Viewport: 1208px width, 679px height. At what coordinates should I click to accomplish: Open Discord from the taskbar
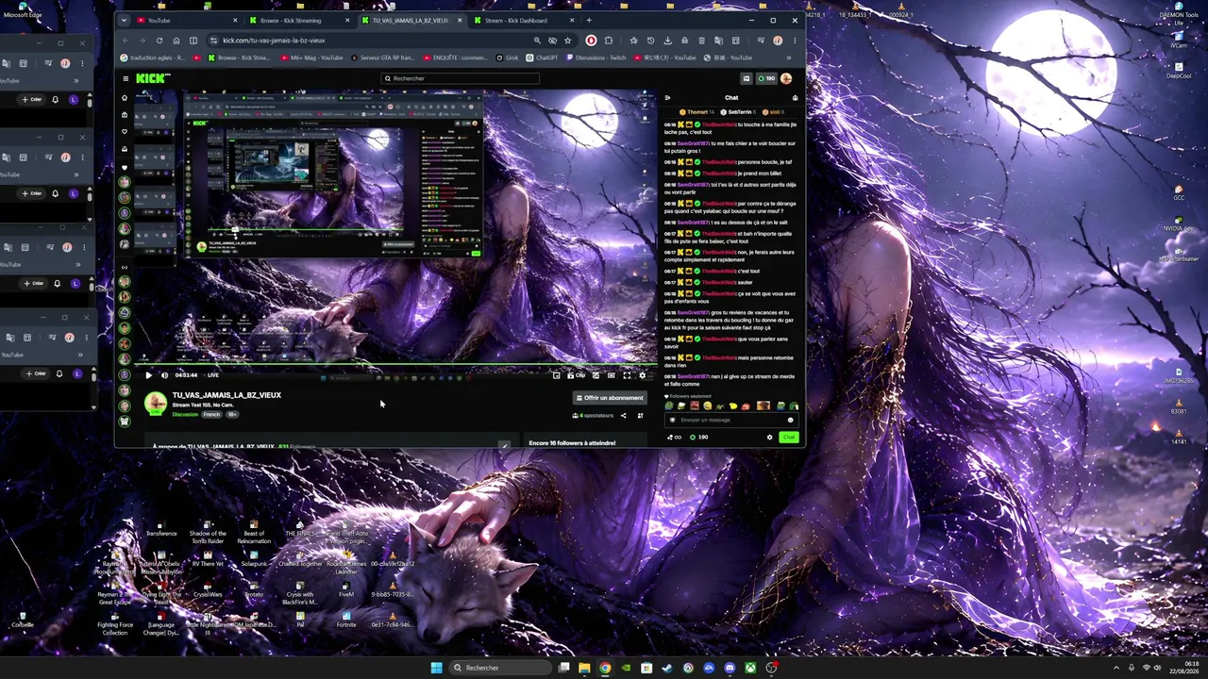730,668
